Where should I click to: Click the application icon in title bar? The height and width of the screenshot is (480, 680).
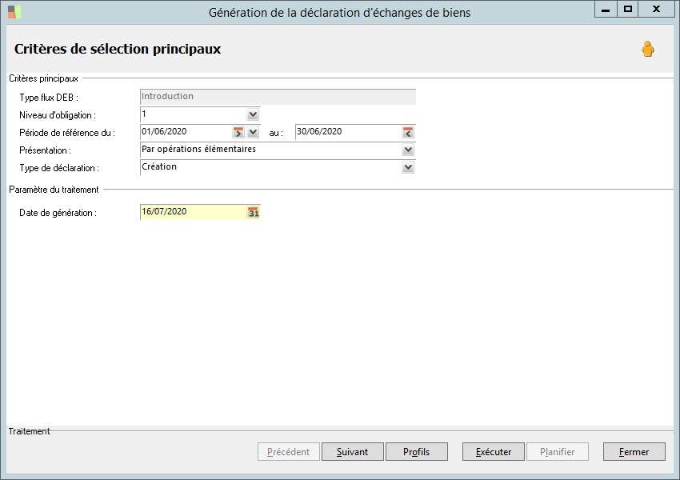pyautogui.click(x=14, y=12)
